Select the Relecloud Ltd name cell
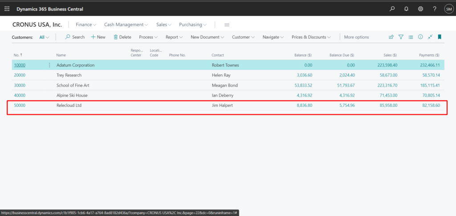 coord(69,105)
